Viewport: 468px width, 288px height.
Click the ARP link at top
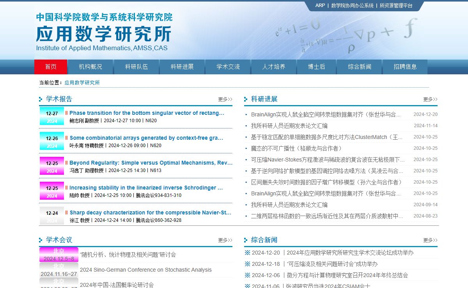click(320, 5)
